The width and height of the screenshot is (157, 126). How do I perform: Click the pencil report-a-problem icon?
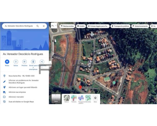[x=4, y=81]
